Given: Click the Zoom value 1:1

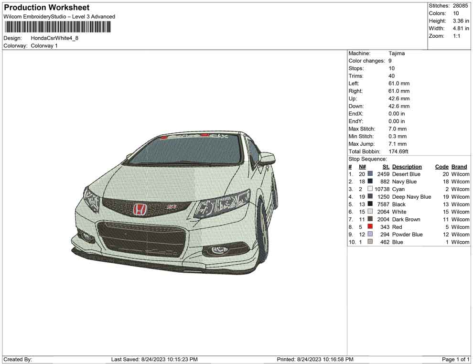Looking at the screenshot, I should [456, 36].
